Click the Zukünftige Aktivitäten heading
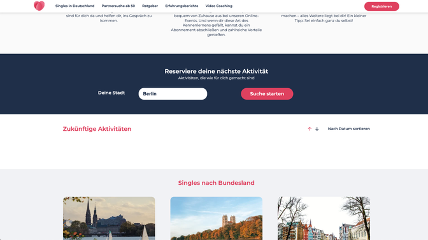The width and height of the screenshot is (428, 240). coord(97,129)
